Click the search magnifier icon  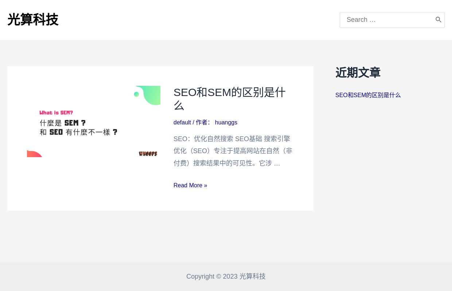[x=439, y=20]
